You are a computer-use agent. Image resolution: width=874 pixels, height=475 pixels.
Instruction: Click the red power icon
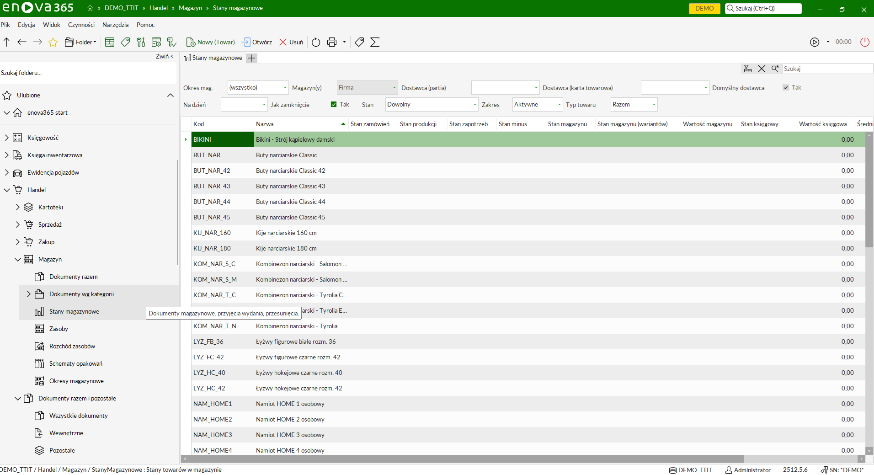(x=865, y=42)
